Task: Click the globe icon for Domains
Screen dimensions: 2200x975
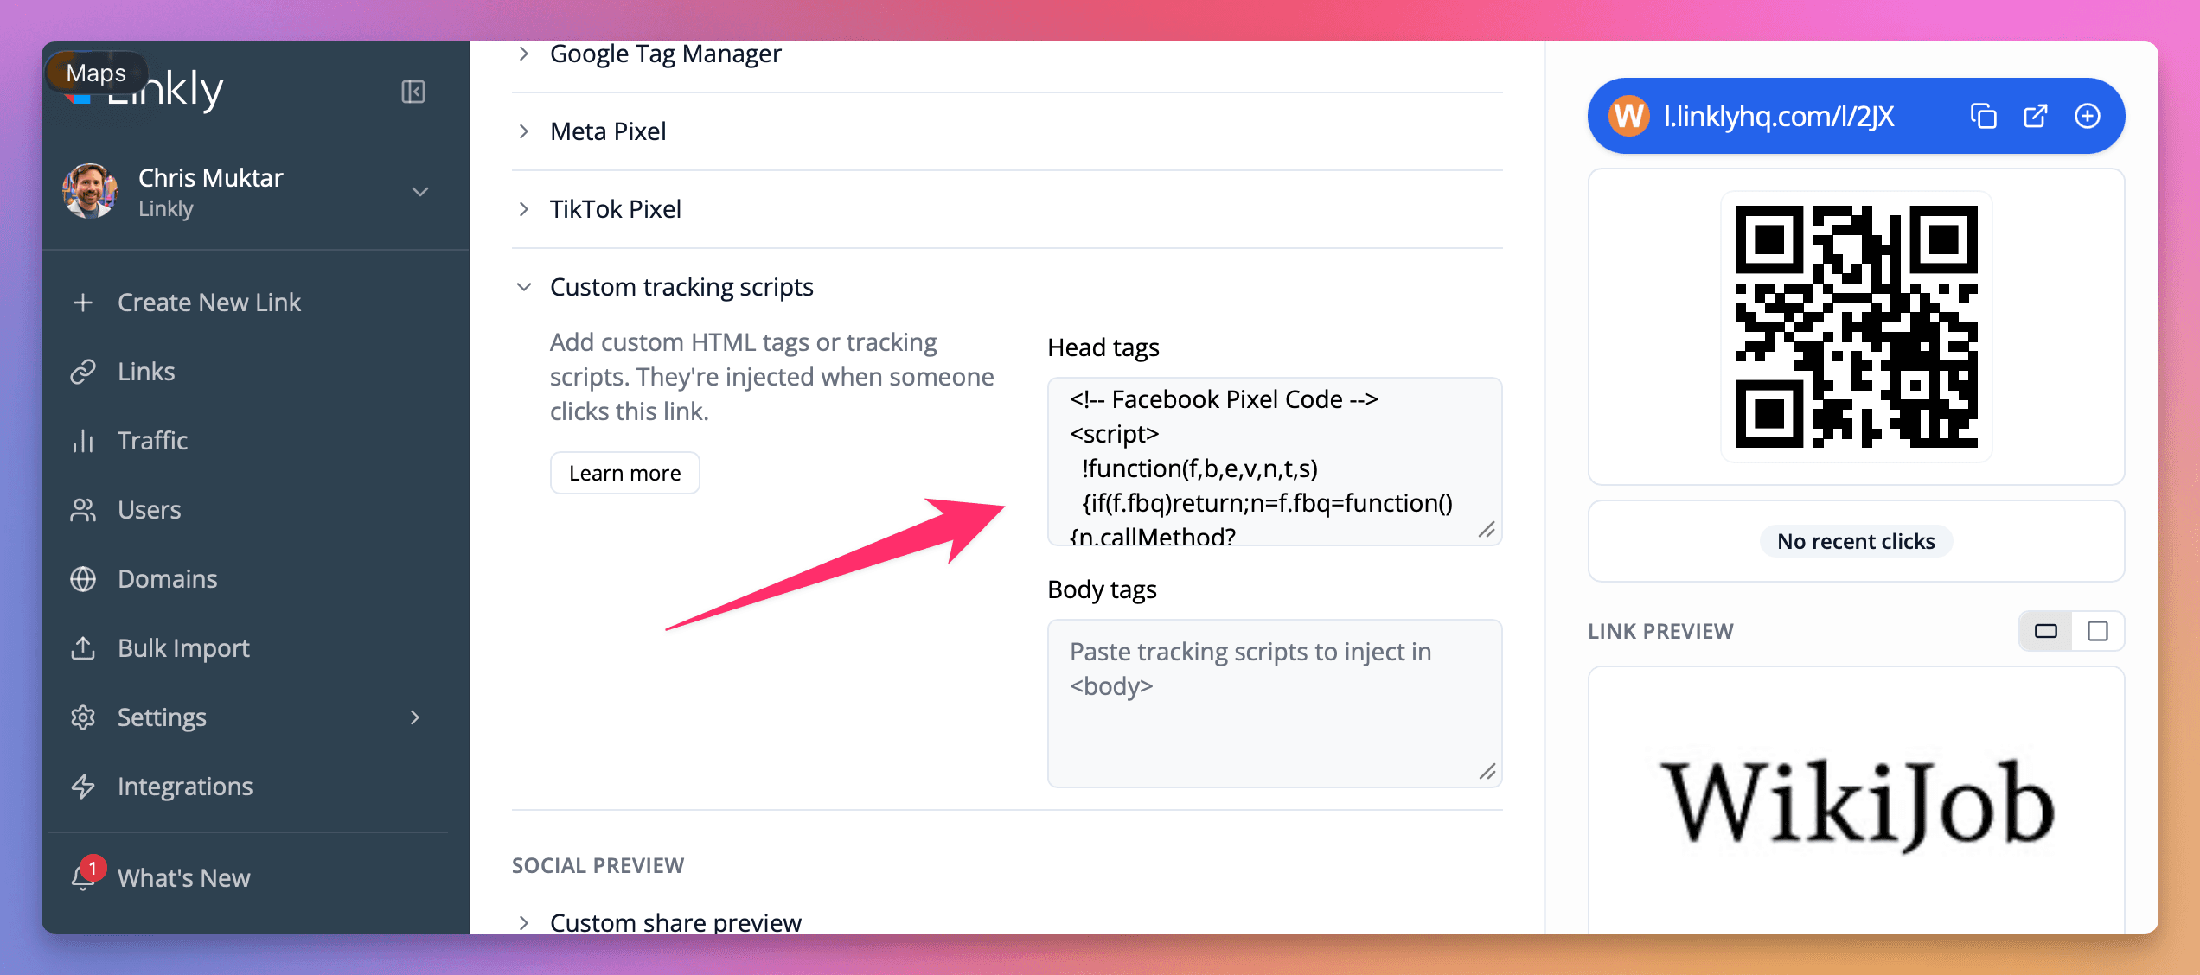Action: pos(83,579)
